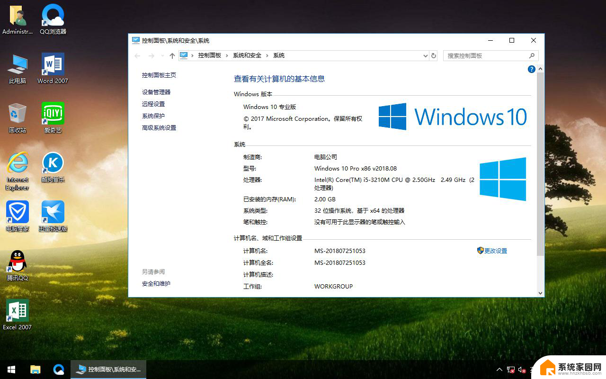
Task: Click the model value Windows 10 Pro x86 v2018.08
Action: pyautogui.click(x=356, y=169)
